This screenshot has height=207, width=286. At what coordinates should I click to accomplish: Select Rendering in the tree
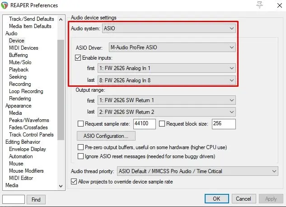click(20, 99)
